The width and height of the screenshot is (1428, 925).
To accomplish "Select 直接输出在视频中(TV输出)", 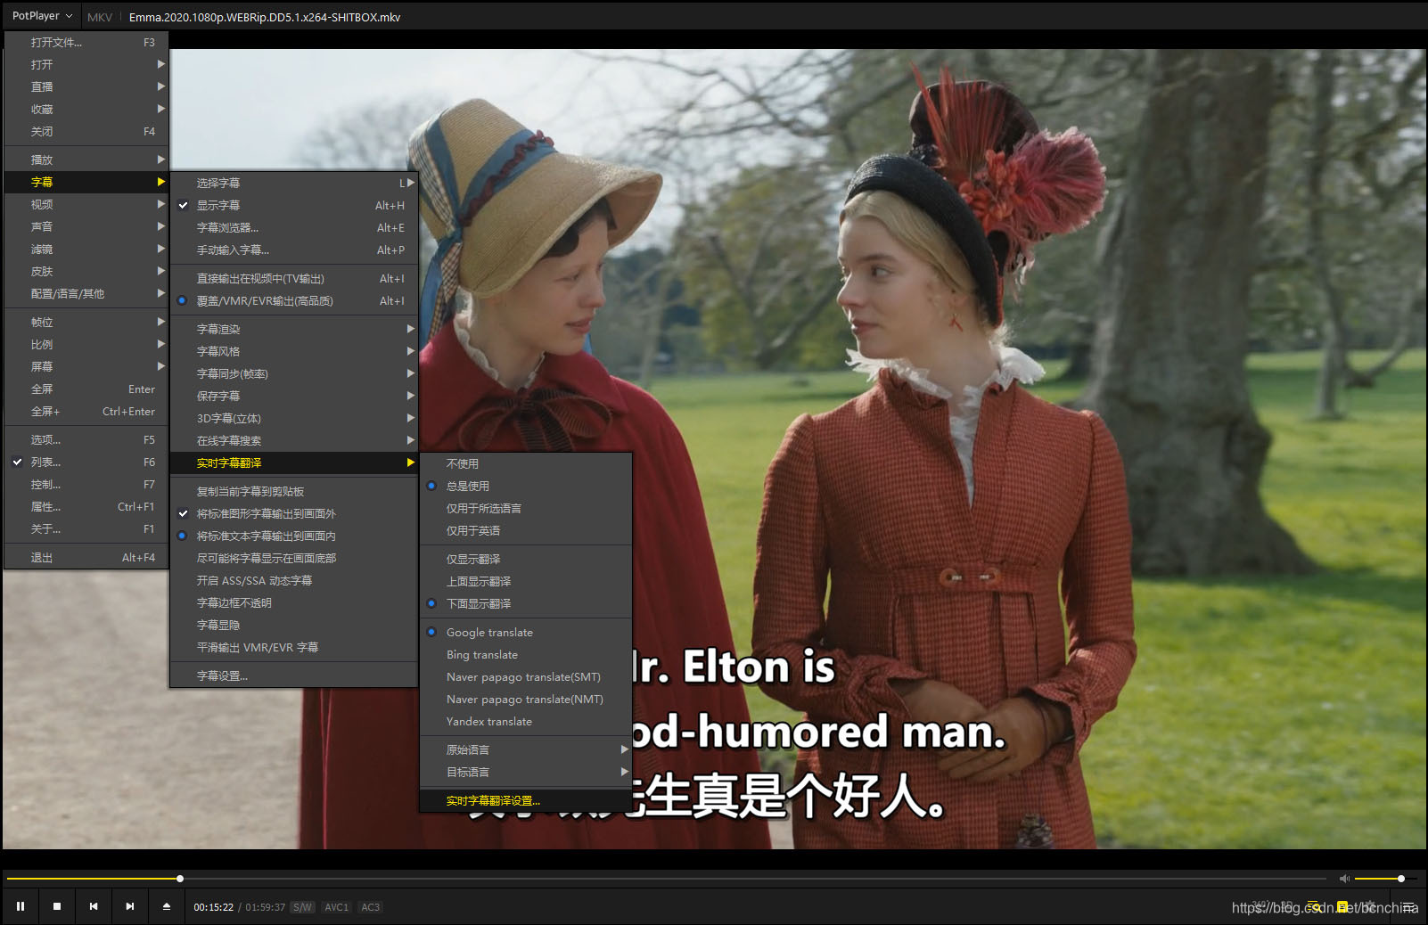I will pos(294,278).
